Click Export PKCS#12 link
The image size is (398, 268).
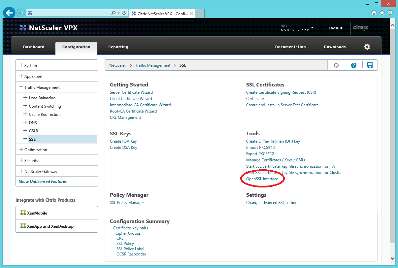[260, 154]
